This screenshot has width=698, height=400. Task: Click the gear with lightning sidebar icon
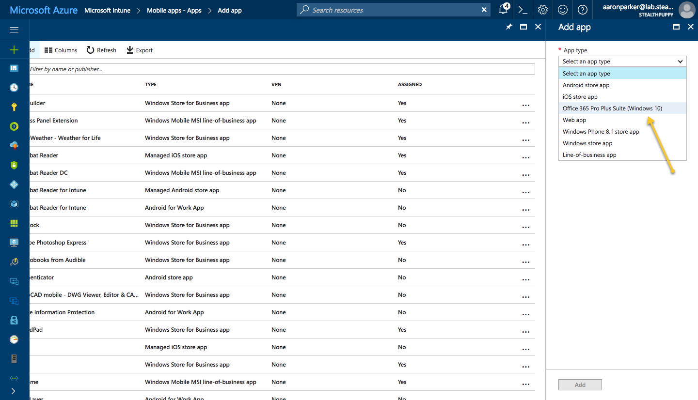click(14, 262)
